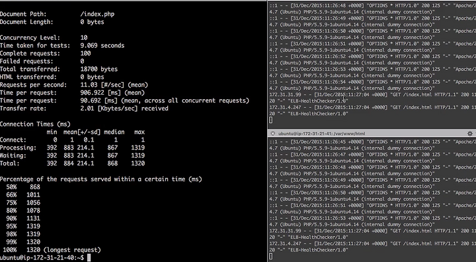The image size is (476, 262).
Task: Click the Document Path label
Action: click(x=23, y=14)
